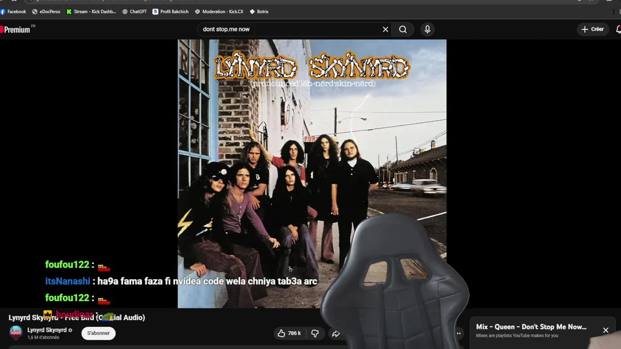Clear the search text with the X icon

(385, 30)
